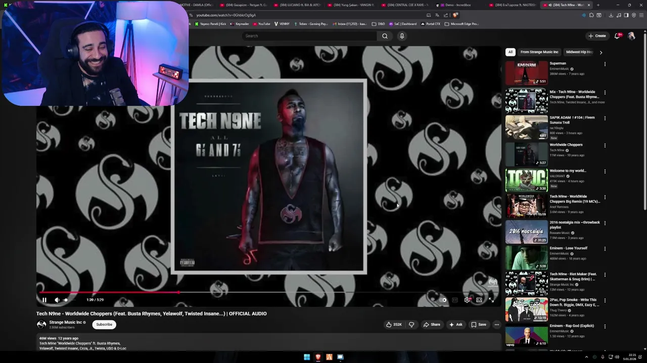Open browser downloads icon

tap(611, 15)
